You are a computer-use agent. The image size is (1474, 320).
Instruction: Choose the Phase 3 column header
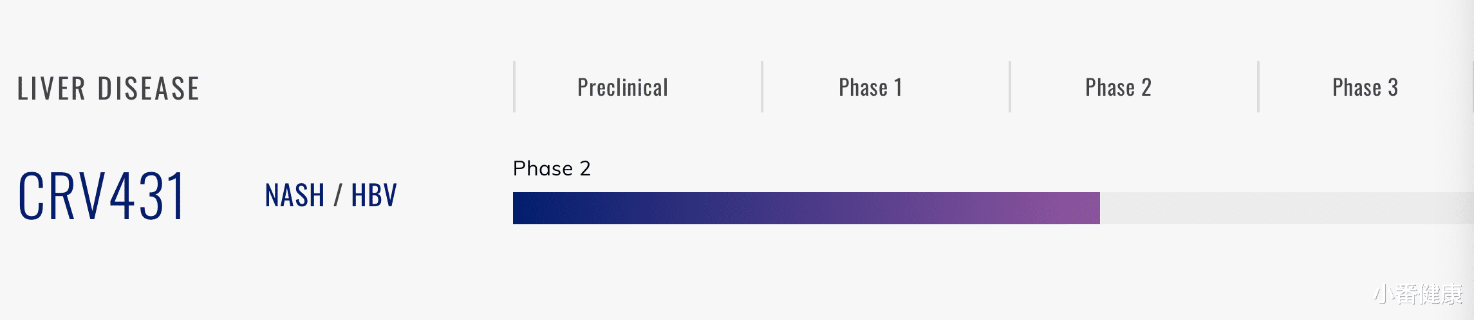click(1365, 87)
